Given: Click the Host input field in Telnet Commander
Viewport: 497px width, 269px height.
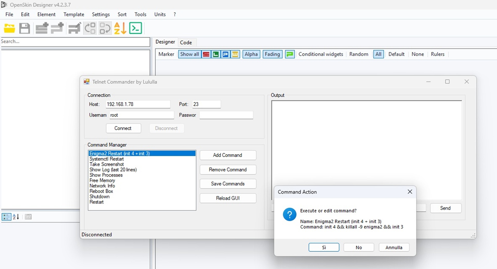Looking at the screenshot, I should pos(138,104).
